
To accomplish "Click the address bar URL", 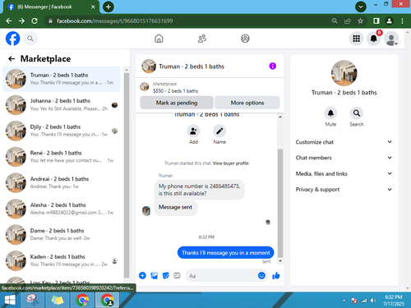I will pyautogui.click(x=115, y=21).
